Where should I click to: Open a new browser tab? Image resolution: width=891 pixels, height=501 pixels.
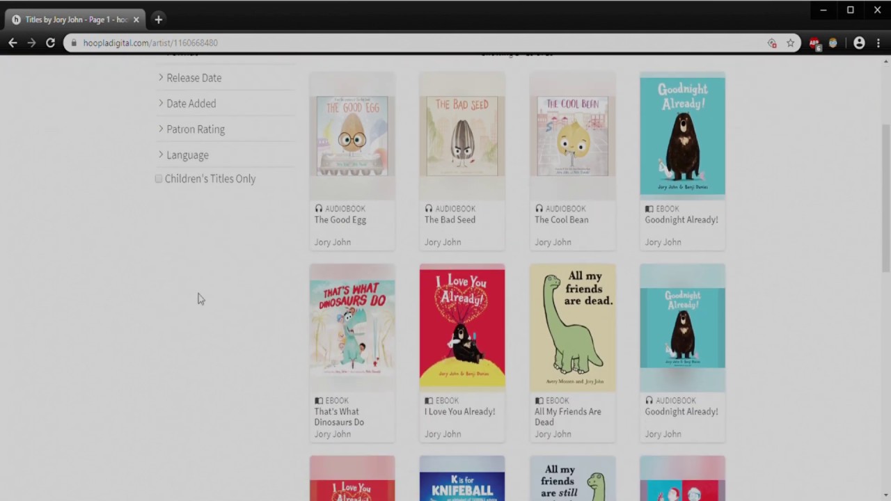[158, 19]
